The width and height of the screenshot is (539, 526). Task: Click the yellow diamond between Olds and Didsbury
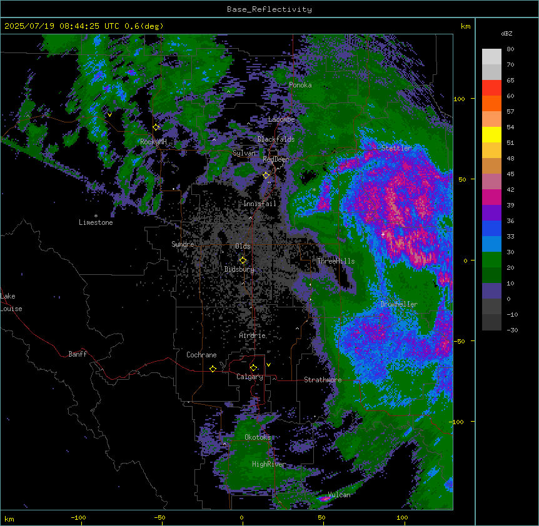click(243, 260)
